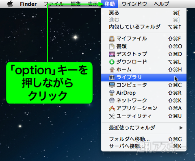Open the 編集 menu
195x161 pixels.
tap(76, 4)
